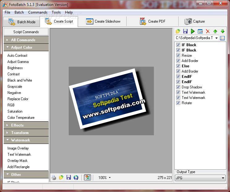
Task: Select the Contrast command
Action: pyautogui.click(x=14, y=74)
